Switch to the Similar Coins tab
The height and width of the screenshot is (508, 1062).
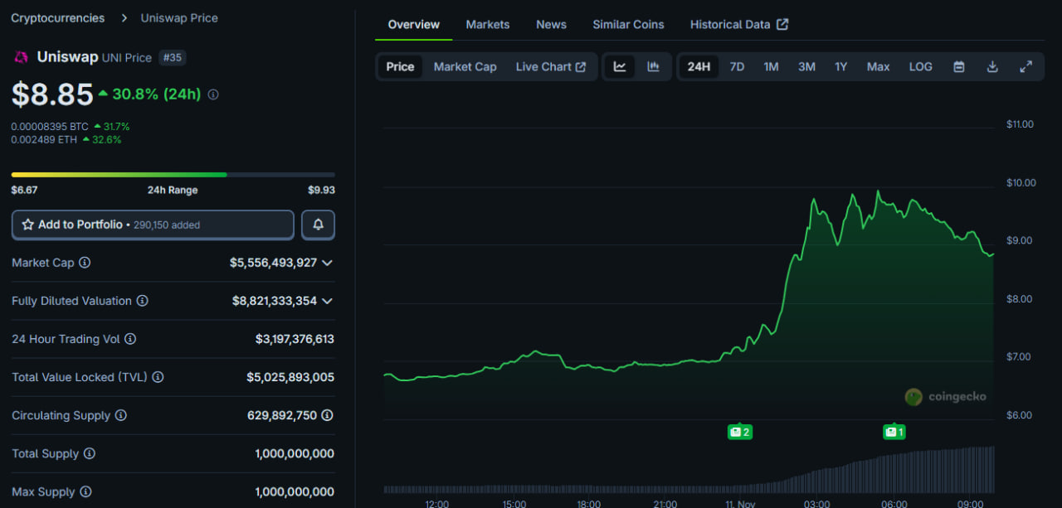(x=628, y=25)
